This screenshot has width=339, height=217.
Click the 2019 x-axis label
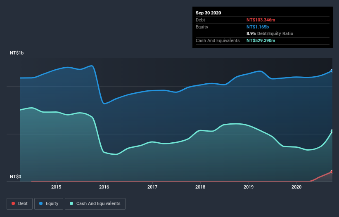coord(249,187)
